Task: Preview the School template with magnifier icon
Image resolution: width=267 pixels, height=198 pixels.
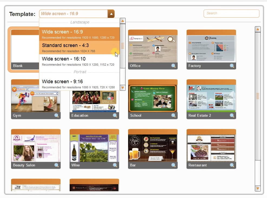Action: click(x=173, y=116)
